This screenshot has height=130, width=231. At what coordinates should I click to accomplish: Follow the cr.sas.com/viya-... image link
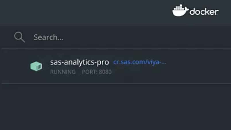click(x=140, y=62)
